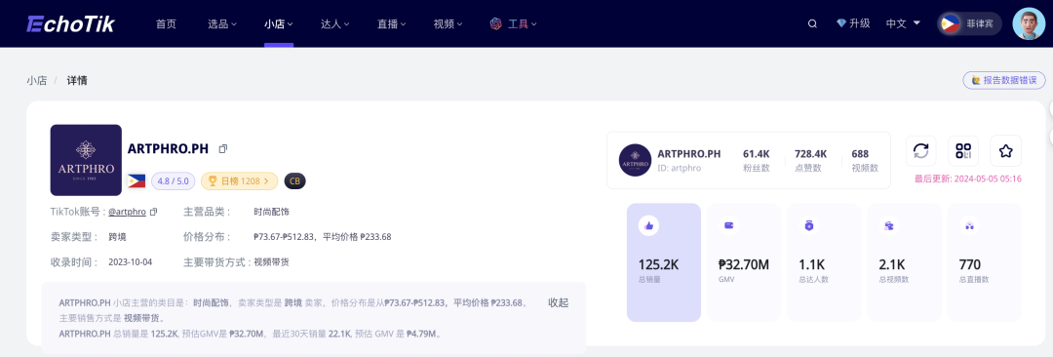Open the 工具 tools menu

click(514, 23)
